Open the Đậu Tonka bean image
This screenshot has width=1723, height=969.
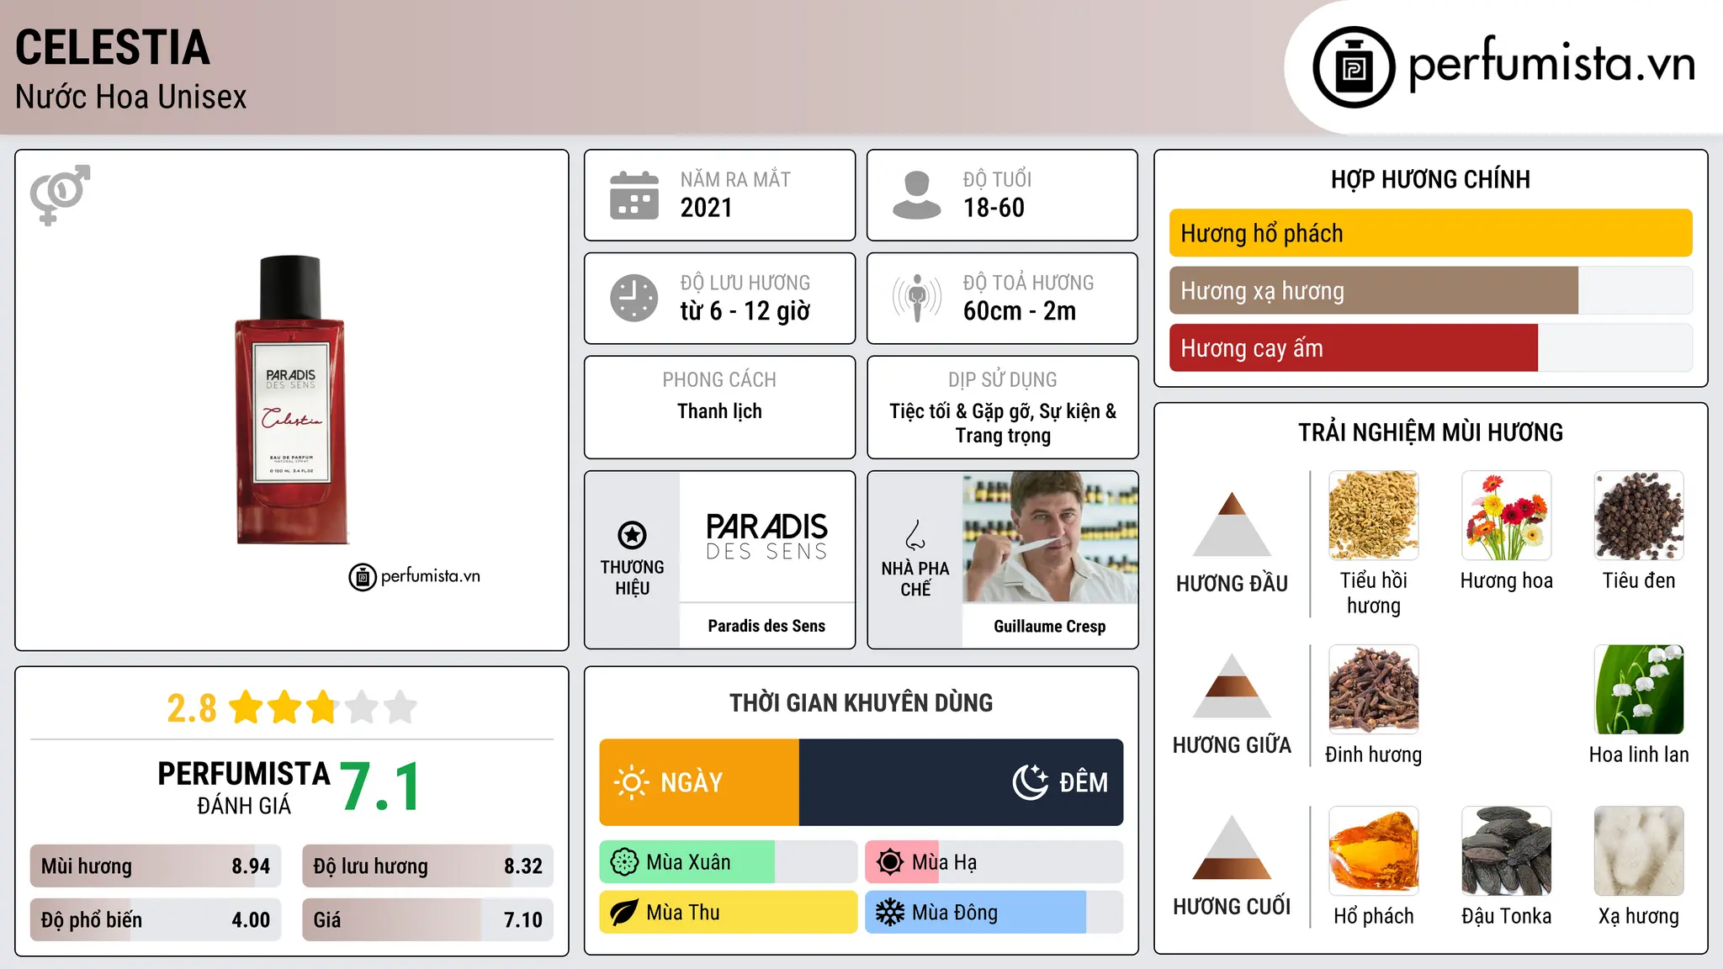(1507, 851)
